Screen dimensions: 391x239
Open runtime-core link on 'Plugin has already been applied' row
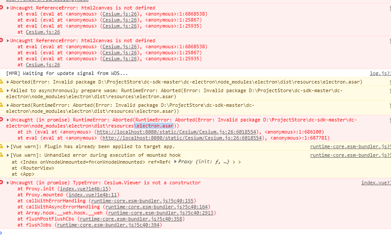[x=351, y=147]
